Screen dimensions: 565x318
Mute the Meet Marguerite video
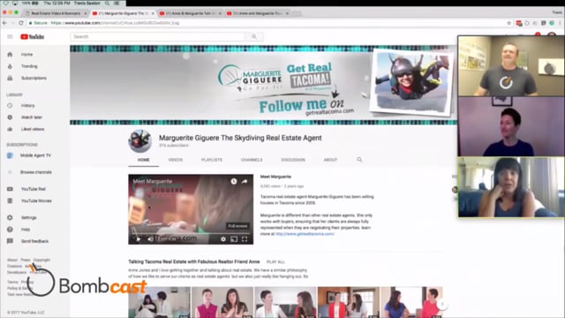click(x=150, y=239)
